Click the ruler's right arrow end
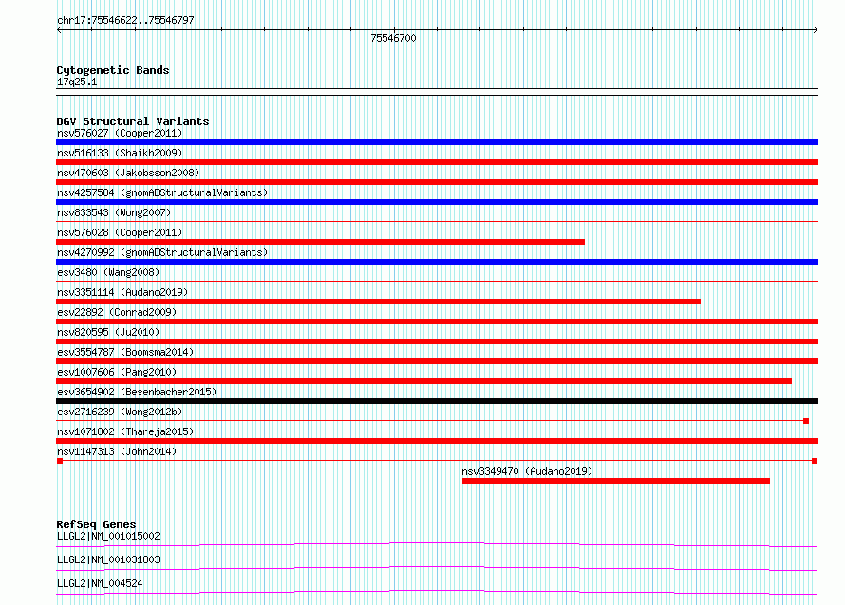Screen dimensions: 845x605 816,30
